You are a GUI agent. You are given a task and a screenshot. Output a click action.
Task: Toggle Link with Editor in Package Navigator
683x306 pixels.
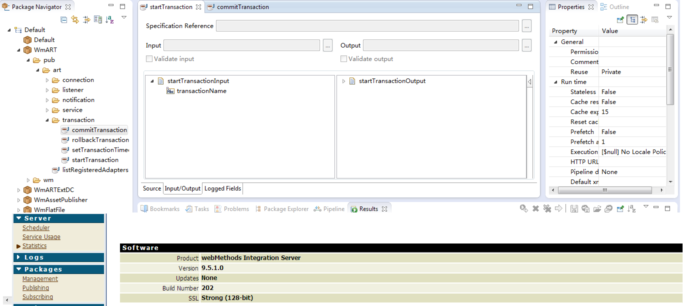(x=75, y=19)
